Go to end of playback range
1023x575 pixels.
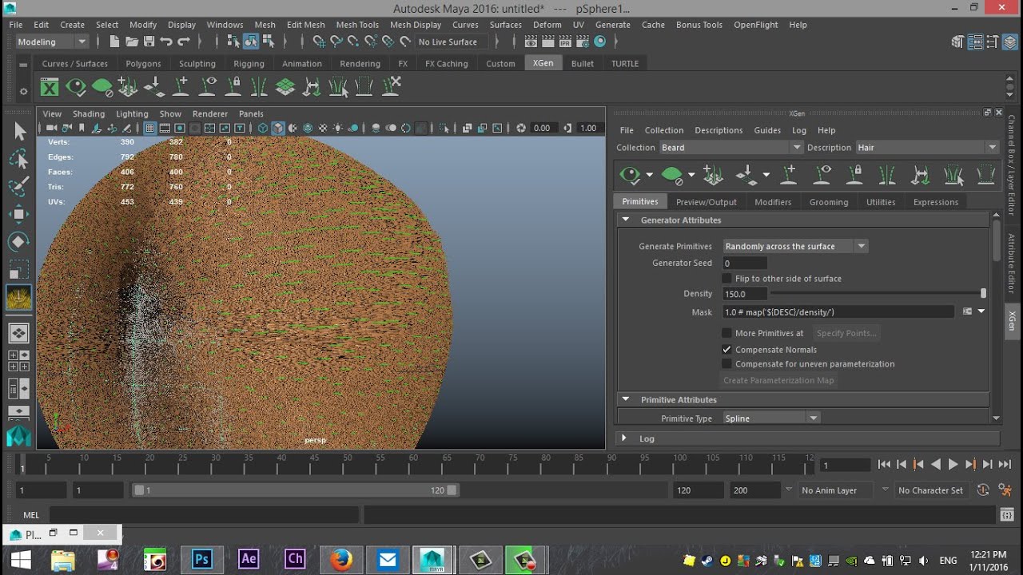(x=1005, y=464)
